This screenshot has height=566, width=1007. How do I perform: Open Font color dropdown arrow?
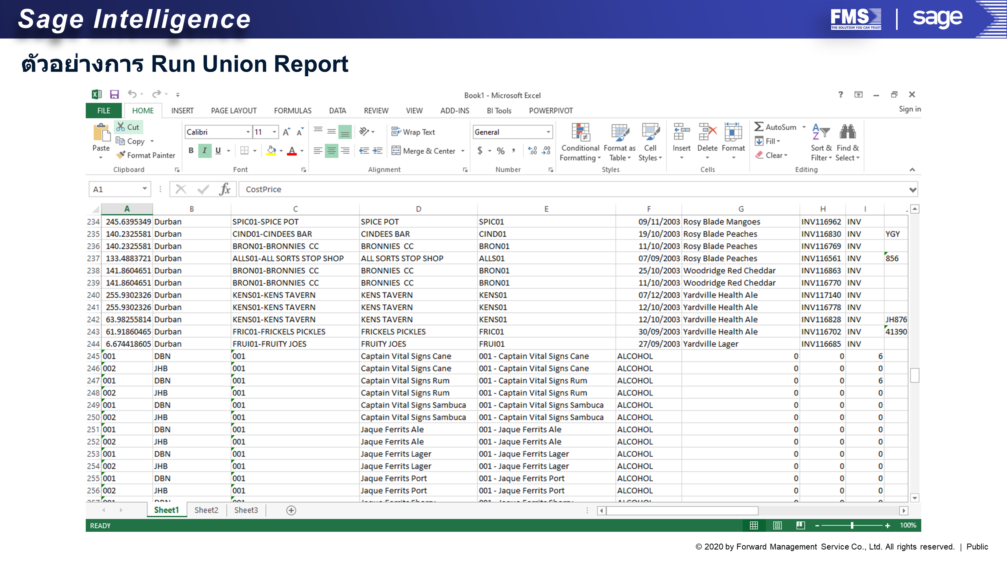tap(302, 151)
